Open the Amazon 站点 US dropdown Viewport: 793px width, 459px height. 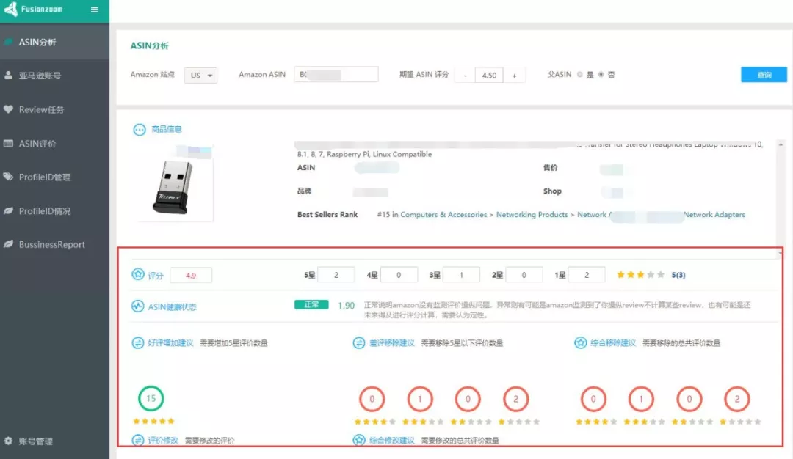click(x=200, y=76)
